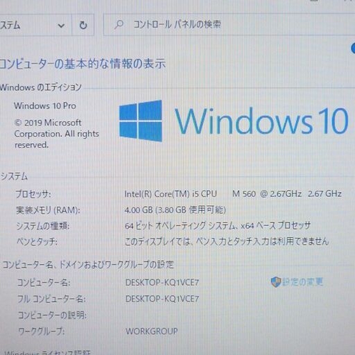The width and height of the screenshot is (355, 355).
Task: Click the large Windows 10 wordmark
Action: pos(261,121)
